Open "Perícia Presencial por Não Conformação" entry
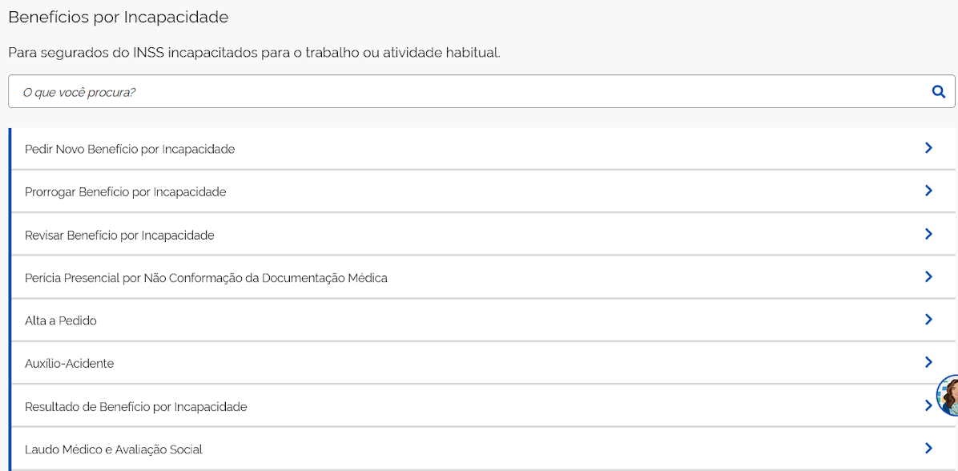Viewport: 958px width, 471px height. click(206, 278)
